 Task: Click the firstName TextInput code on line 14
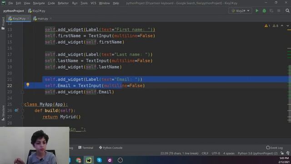point(100,36)
